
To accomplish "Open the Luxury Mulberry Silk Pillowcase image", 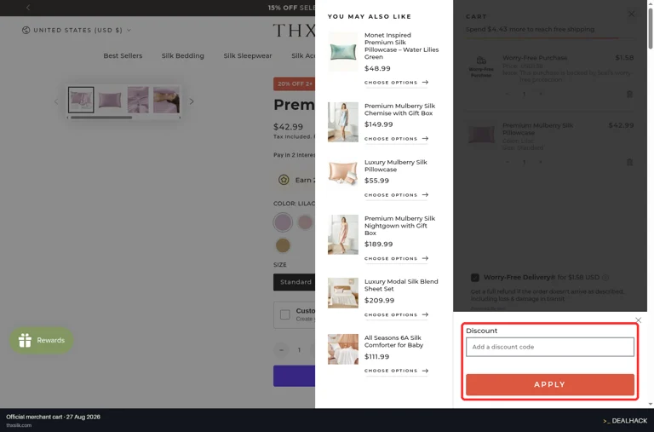I will pyautogui.click(x=343, y=173).
